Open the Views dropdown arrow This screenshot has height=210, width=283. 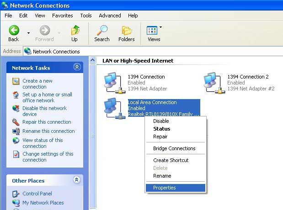coord(160,27)
